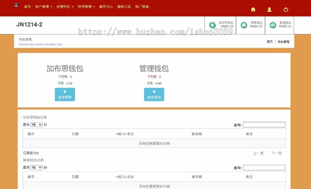Image resolution: width=311 pixels, height=189 pixels.
Task: Open the user profile icon
Action: coord(269,10)
